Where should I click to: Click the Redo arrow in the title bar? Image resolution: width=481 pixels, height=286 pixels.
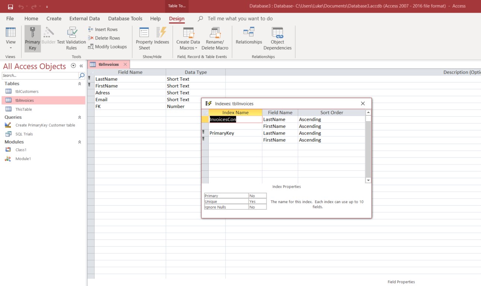point(34,7)
